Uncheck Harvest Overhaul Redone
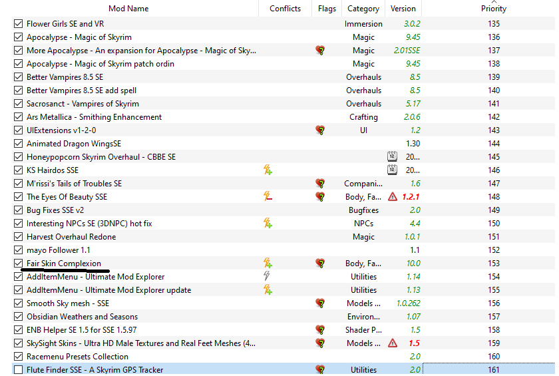The height and width of the screenshot is (376, 559). point(18,237)
